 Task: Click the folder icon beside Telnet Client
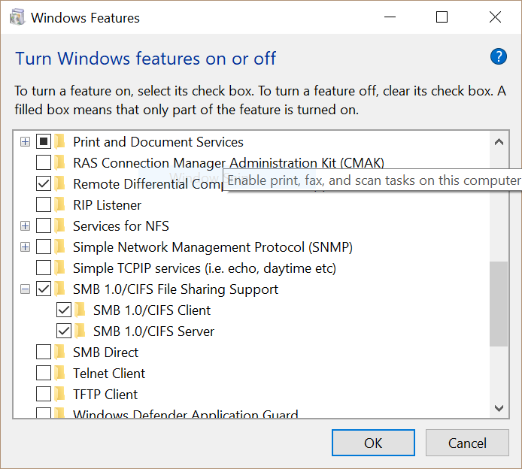point(59,374)
